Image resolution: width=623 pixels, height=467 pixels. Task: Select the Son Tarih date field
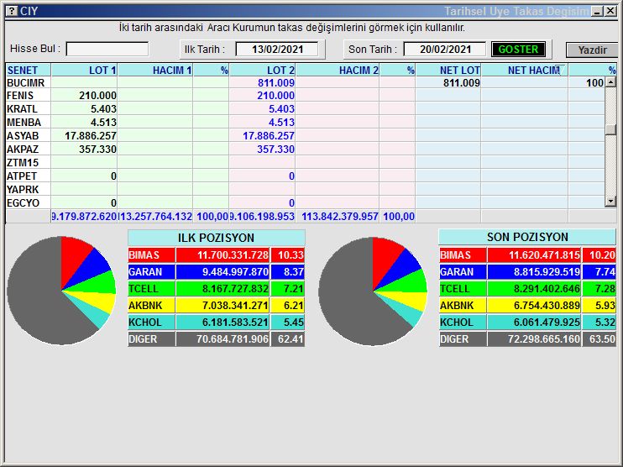tap(445, 50)
